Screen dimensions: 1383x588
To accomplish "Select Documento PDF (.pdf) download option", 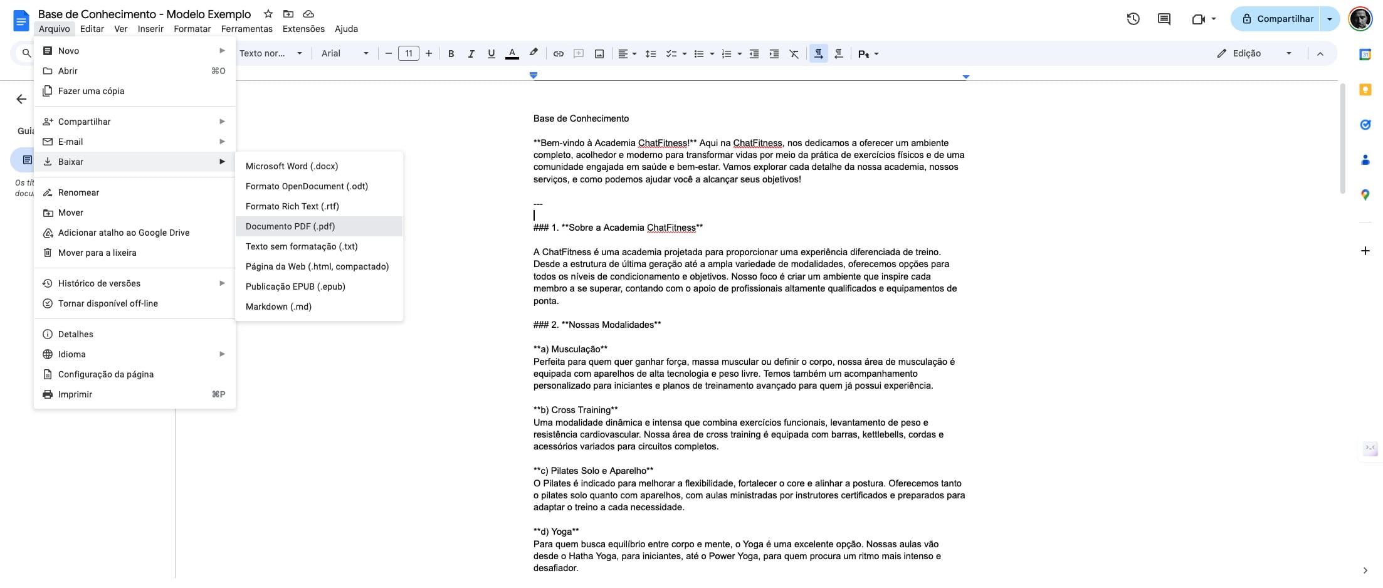I will click(x=319, y=226).
